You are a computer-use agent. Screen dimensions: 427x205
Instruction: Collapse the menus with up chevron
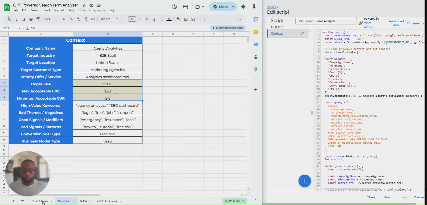tap(240, 19)
